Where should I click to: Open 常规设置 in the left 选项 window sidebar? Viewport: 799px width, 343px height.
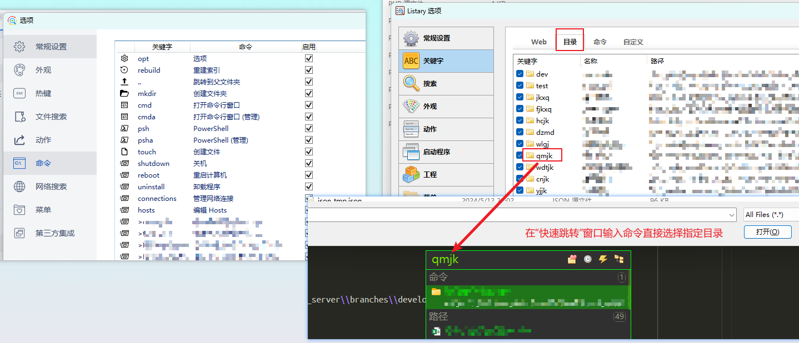[50, 47]
